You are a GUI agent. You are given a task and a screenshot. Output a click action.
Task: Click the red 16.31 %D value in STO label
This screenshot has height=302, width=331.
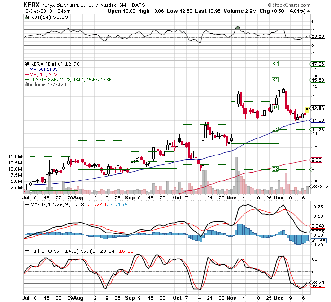point(126,251)
